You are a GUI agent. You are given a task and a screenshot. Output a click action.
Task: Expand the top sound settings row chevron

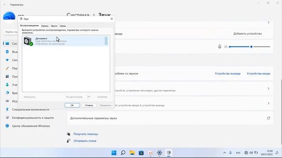pos(268,22)
